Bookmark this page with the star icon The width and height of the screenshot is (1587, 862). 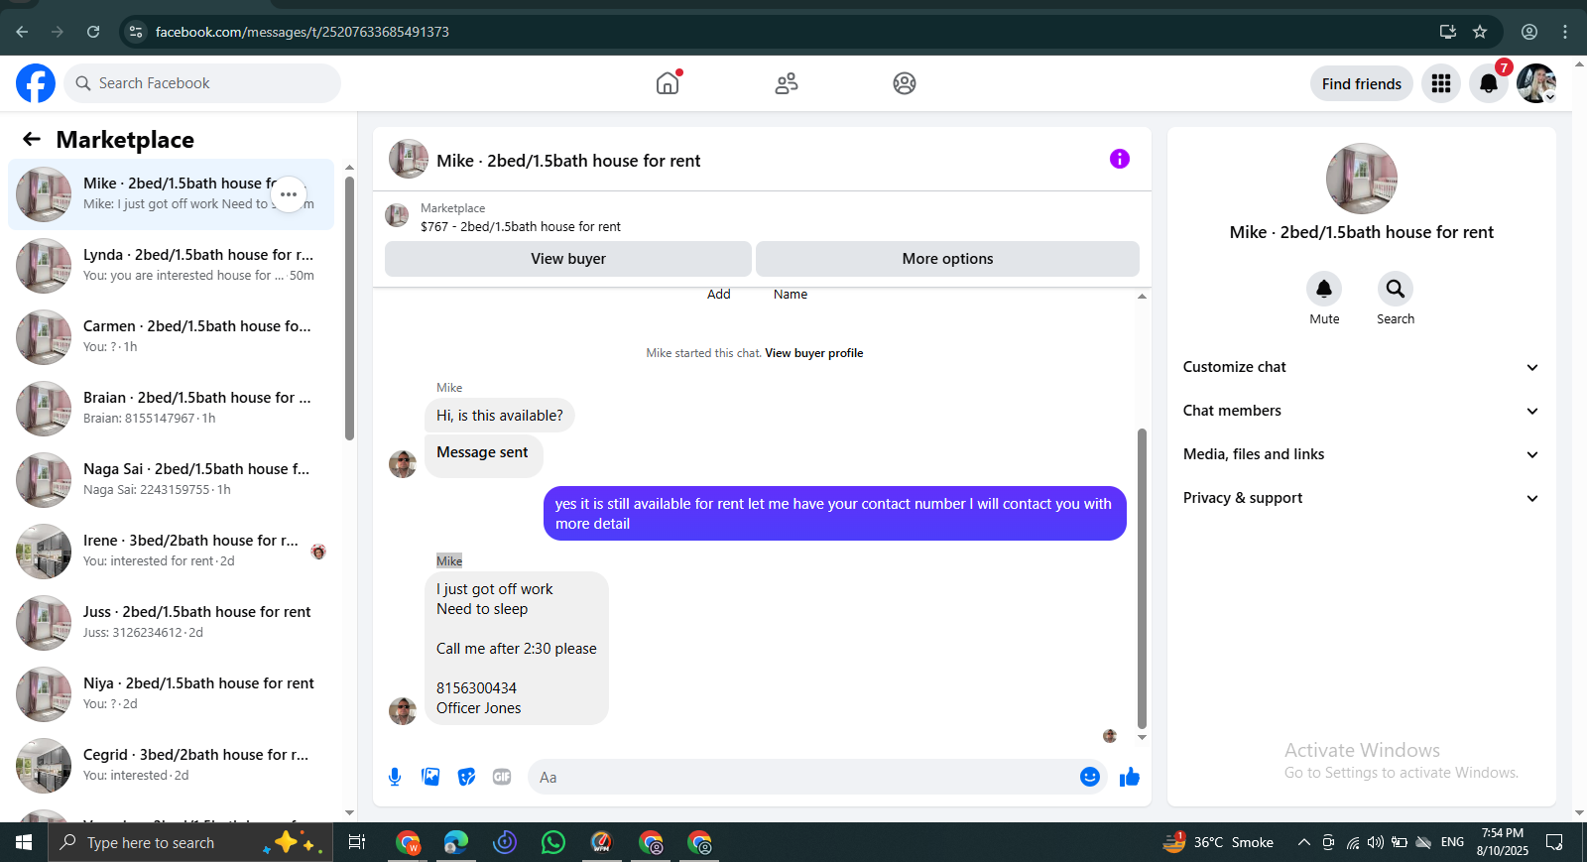(x=1480, y=32)
